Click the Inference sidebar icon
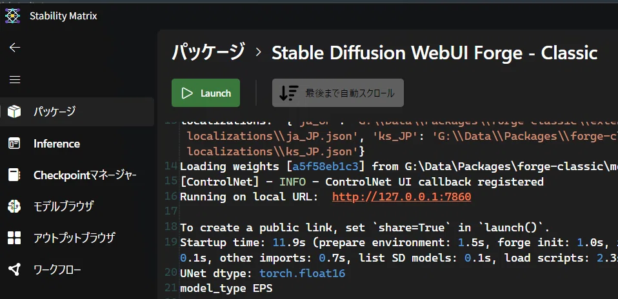Screen dimensions: 618x299 point(14,144)
